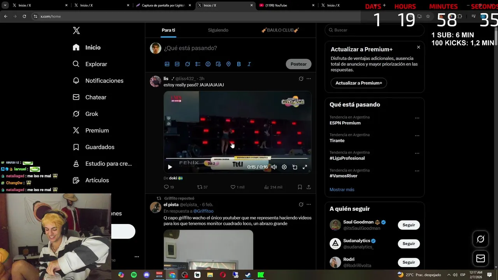
Task: Open Discord from the taskbar
Action: coord(147,275)
